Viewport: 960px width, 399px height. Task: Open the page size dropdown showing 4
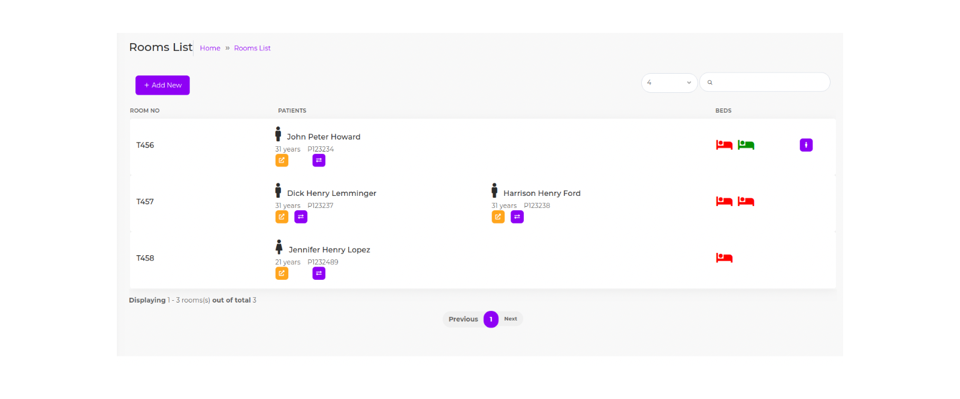tap(669, 83)
